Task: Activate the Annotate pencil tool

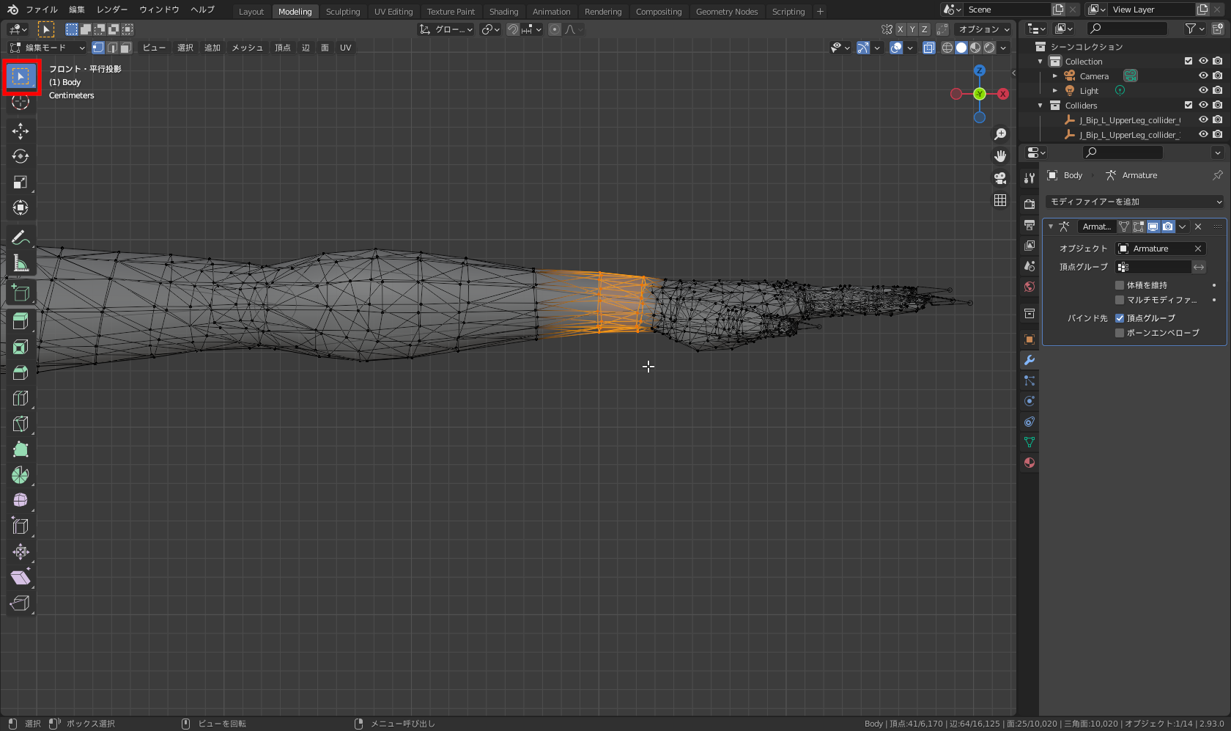Action: (x=21, y=238)
